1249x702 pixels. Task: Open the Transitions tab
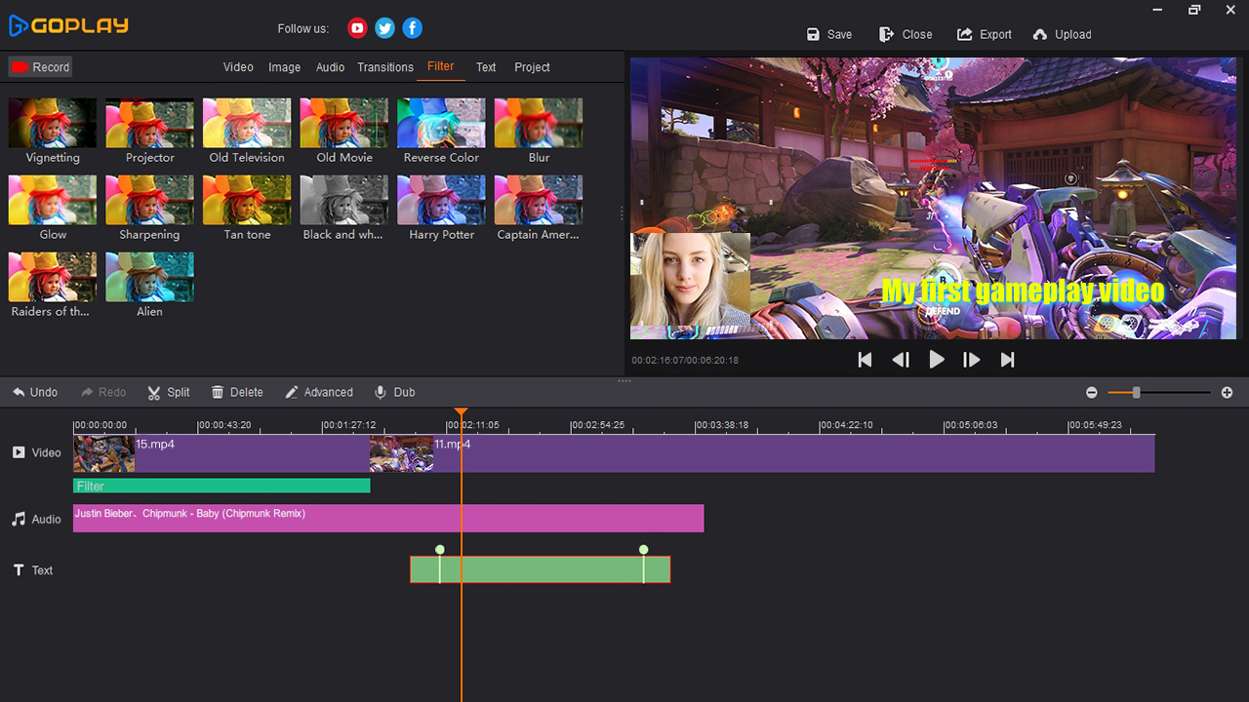tap(384, 67)
